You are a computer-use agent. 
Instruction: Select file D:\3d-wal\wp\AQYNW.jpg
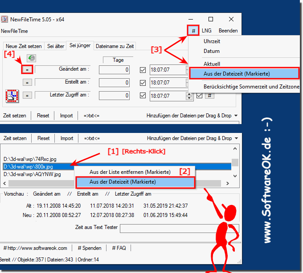point(32,174)
